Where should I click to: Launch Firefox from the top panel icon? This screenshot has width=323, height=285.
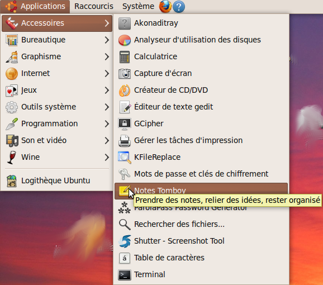[165, 6]
